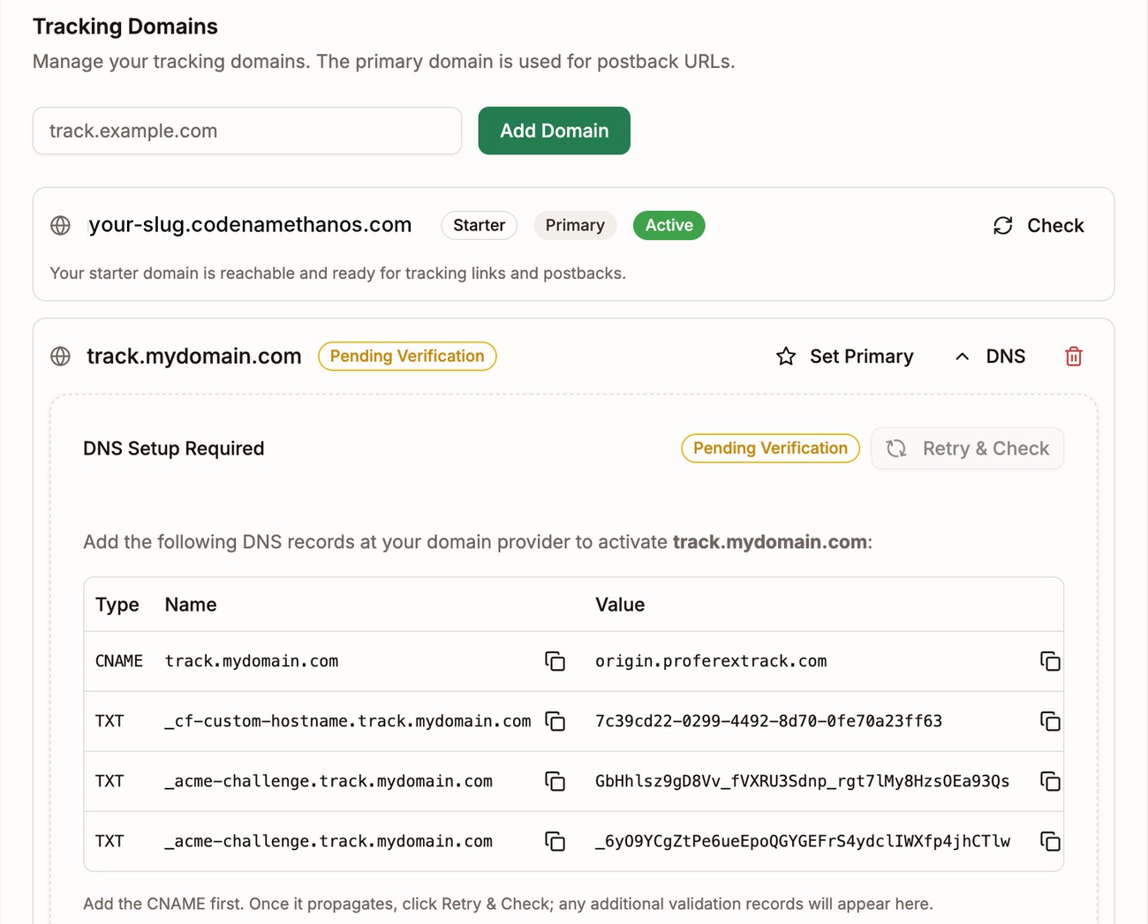Click the Primary badge
1148x924 pixels.
click(575, 225)
